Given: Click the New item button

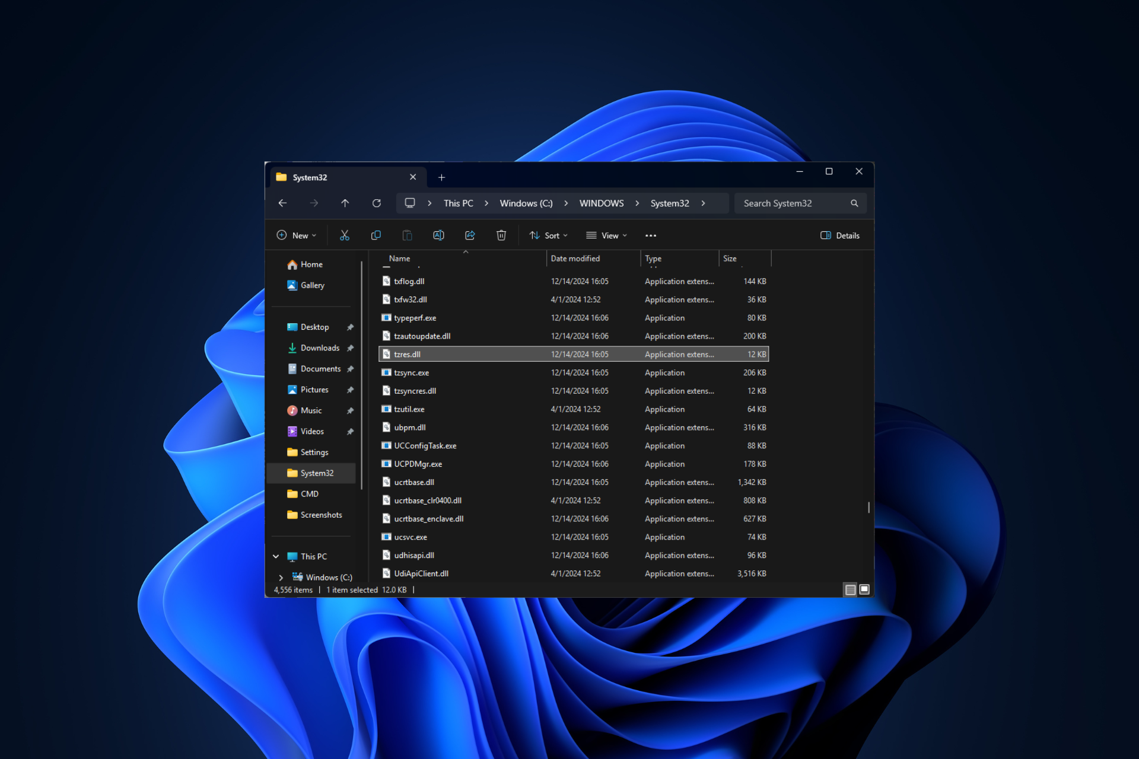Looking at the screenshot, I should 296,235.
